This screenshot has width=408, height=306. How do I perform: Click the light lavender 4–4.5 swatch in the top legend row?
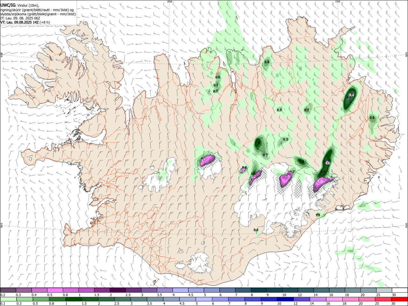pos(180,290)
